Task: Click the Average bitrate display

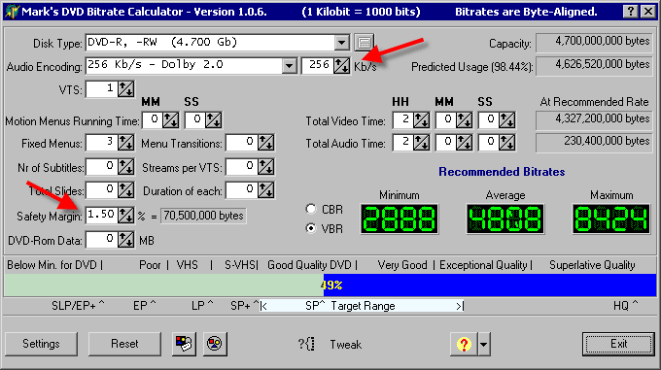Action: point(505,219)
